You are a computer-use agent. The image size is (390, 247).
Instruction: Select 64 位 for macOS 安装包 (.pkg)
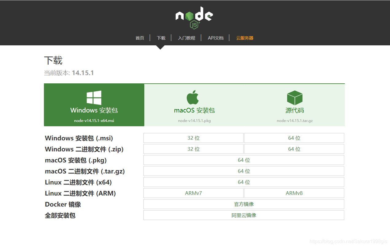244,160
